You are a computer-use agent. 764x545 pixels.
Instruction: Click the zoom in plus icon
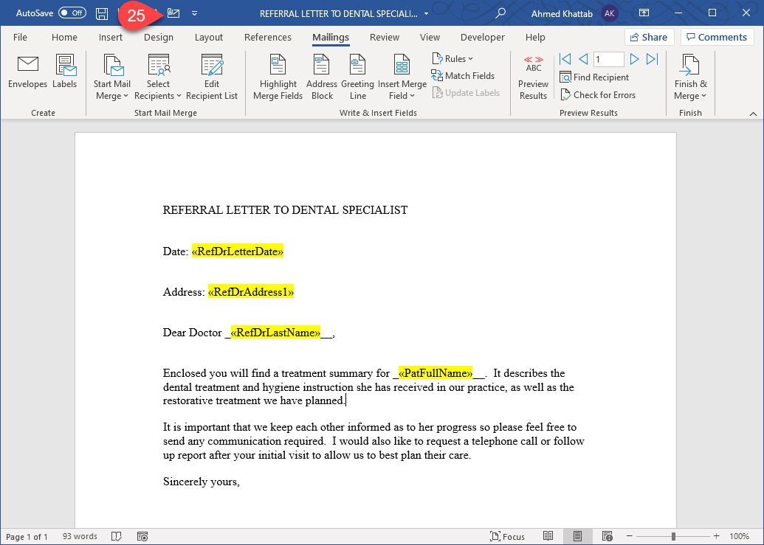(x=716, y=536)
